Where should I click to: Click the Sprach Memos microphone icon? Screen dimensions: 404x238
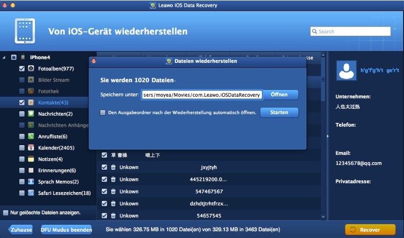31,182
